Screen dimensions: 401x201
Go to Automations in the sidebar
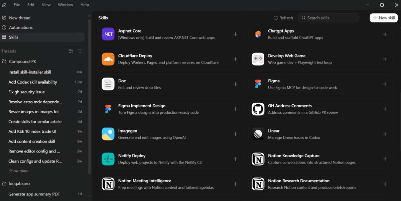(42, 27)
